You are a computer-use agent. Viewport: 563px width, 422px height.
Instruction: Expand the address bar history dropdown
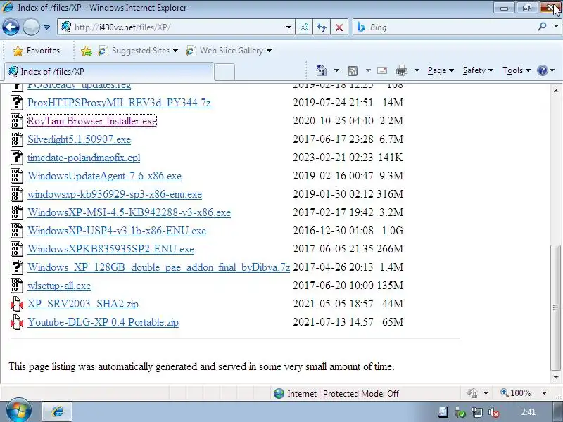coord(289,27)
